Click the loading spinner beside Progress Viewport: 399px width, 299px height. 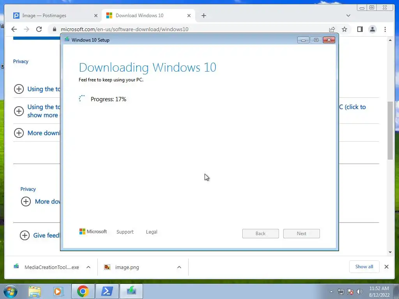82,98
